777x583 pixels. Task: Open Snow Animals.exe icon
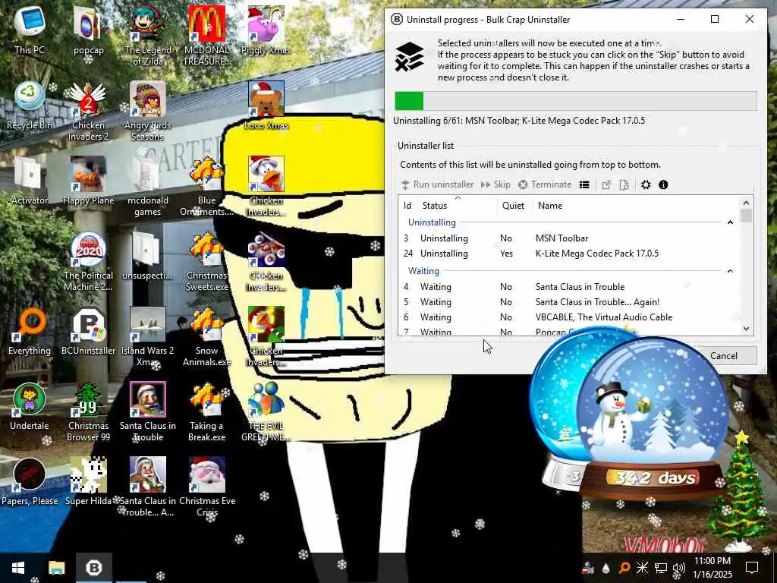click(x=206, y=337)
